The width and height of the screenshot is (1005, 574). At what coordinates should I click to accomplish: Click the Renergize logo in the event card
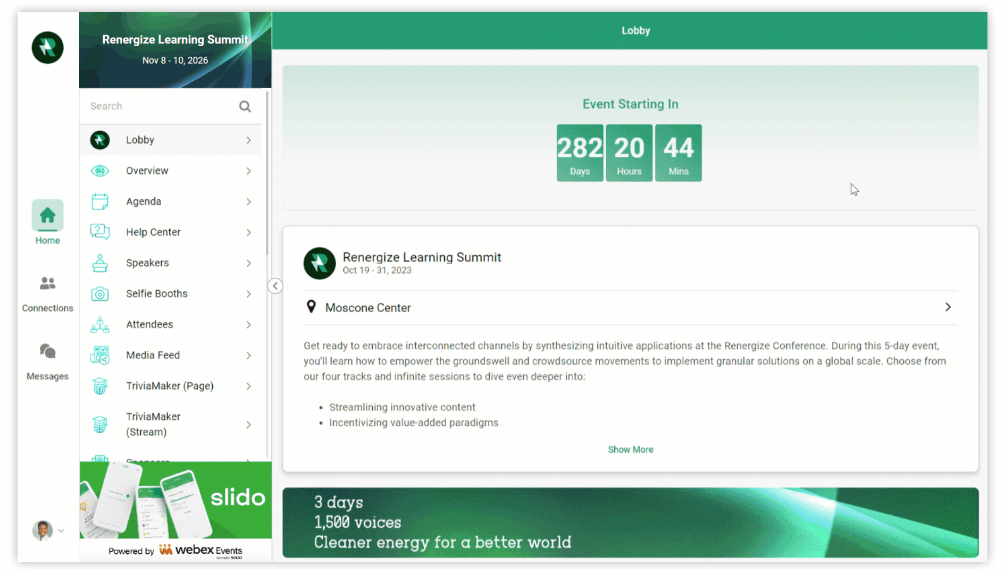click(x=320, y=263)
